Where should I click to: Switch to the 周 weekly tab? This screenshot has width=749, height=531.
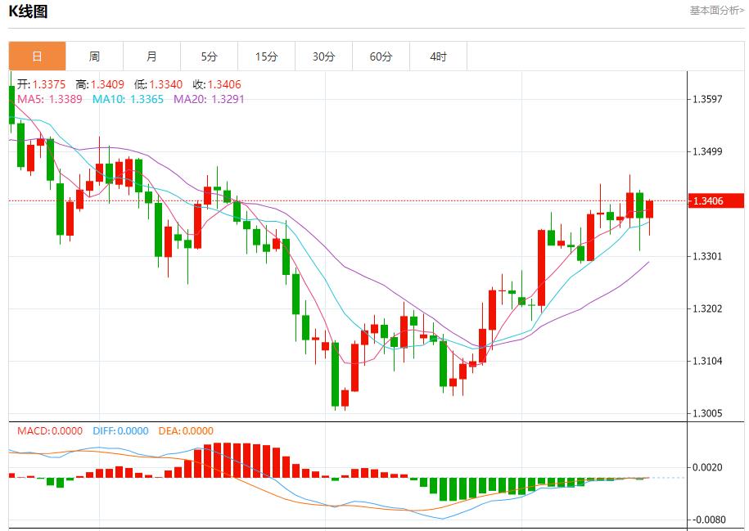pyautogui.click(x=94, y=56)
